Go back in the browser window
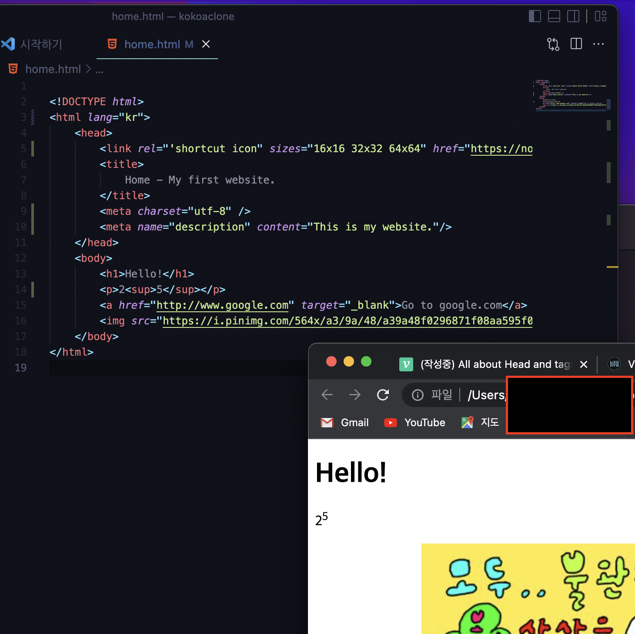Viewport: 635px width, 634px height. 327,395
